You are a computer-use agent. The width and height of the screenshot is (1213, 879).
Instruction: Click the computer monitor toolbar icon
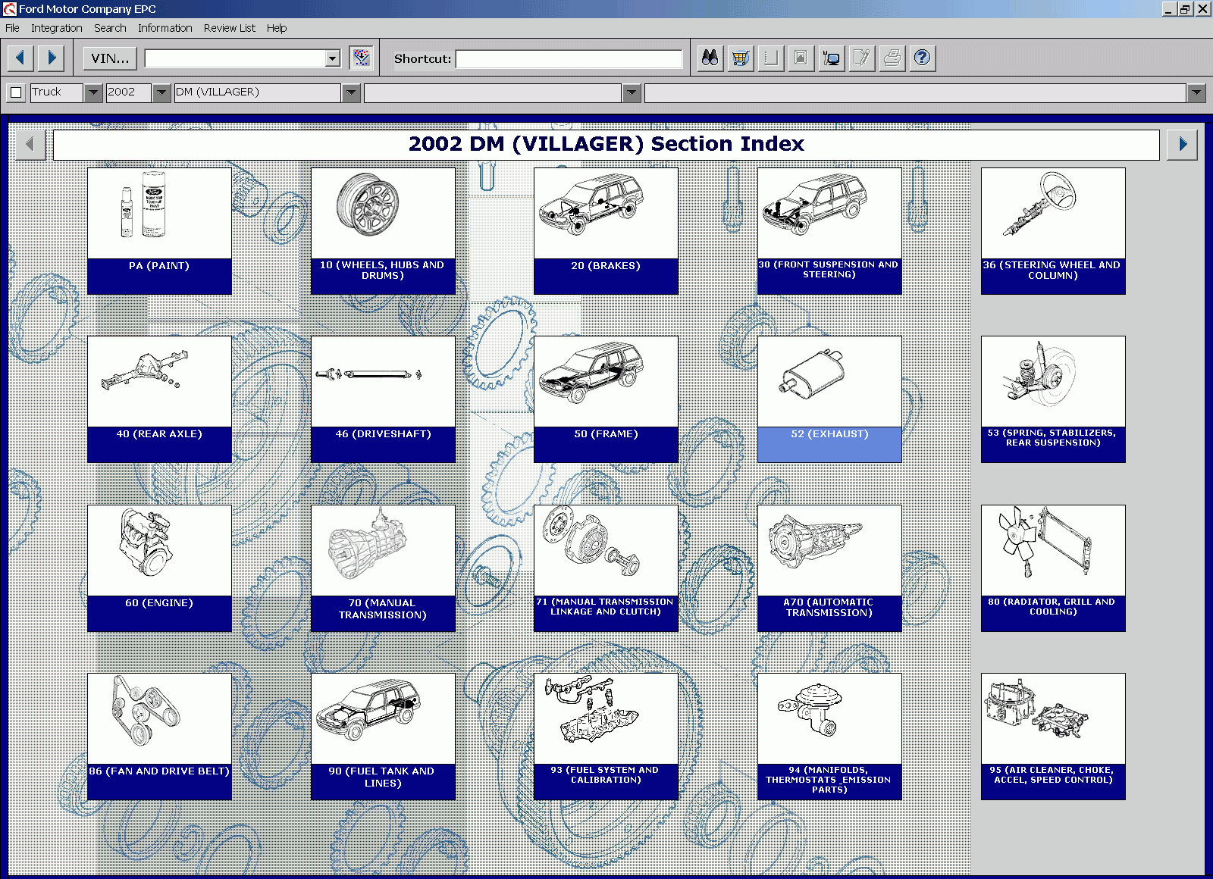(x=832, y=58)
